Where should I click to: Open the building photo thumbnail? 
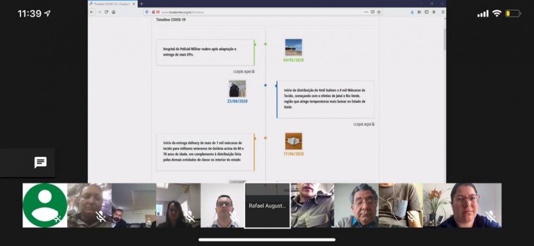[293, 47]
